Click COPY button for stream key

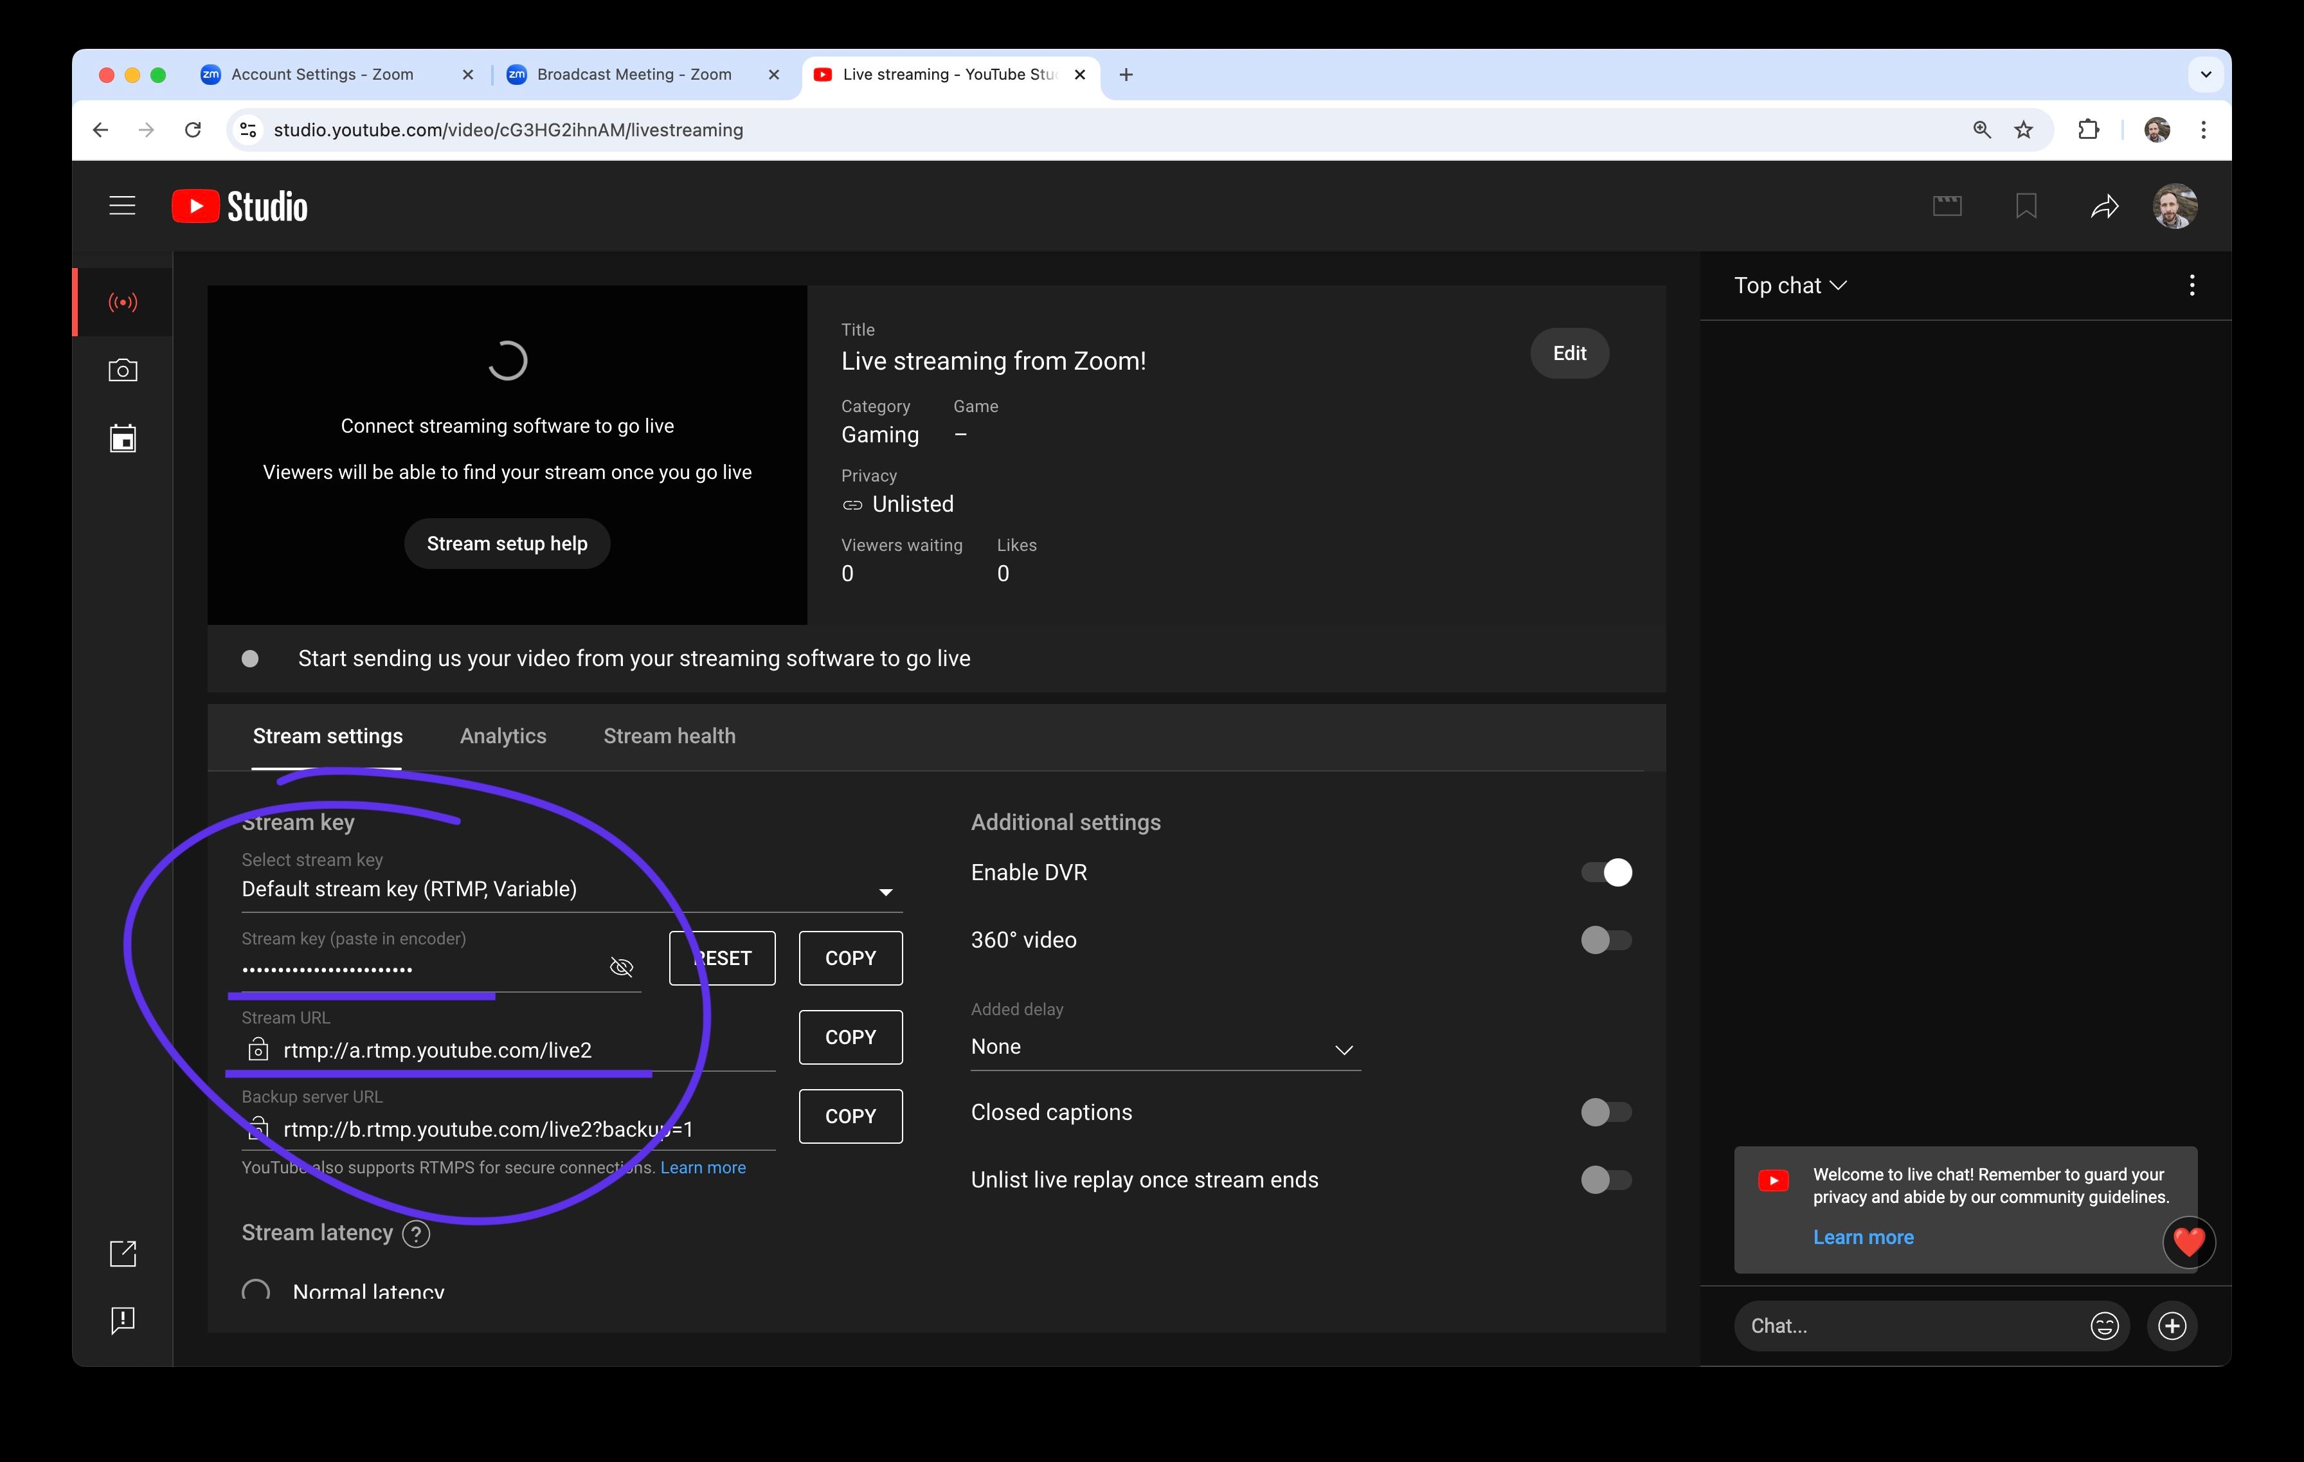(850, 957)
